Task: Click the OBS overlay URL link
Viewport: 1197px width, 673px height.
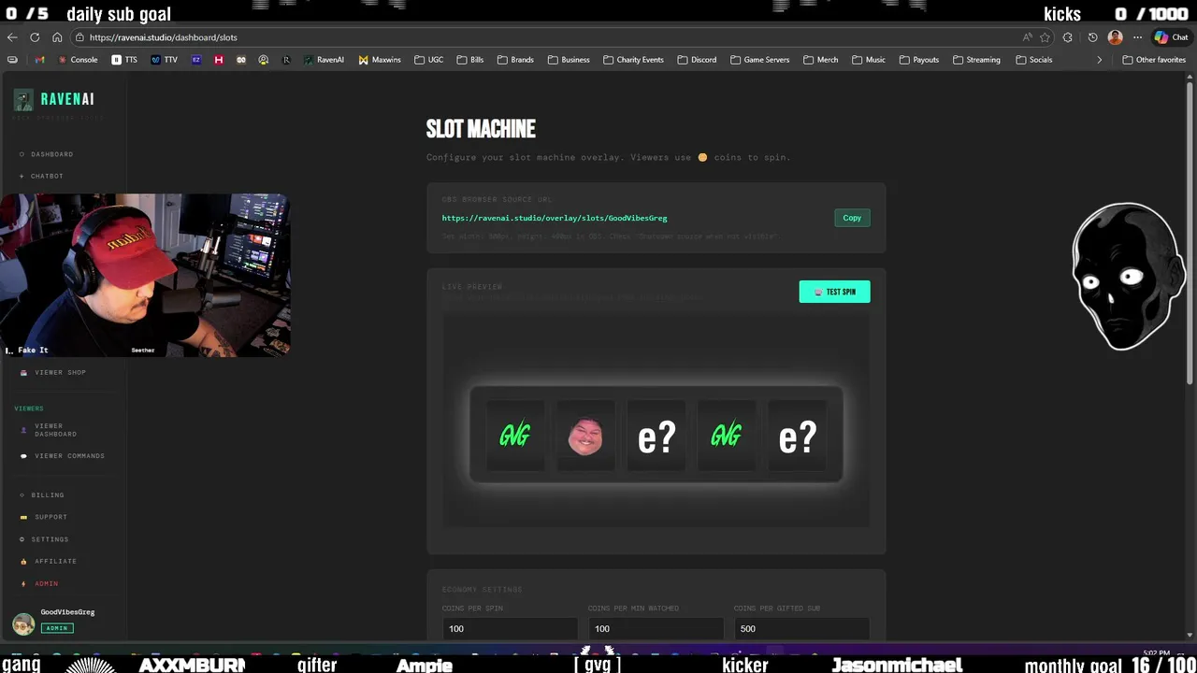Action: pos(555,218)
